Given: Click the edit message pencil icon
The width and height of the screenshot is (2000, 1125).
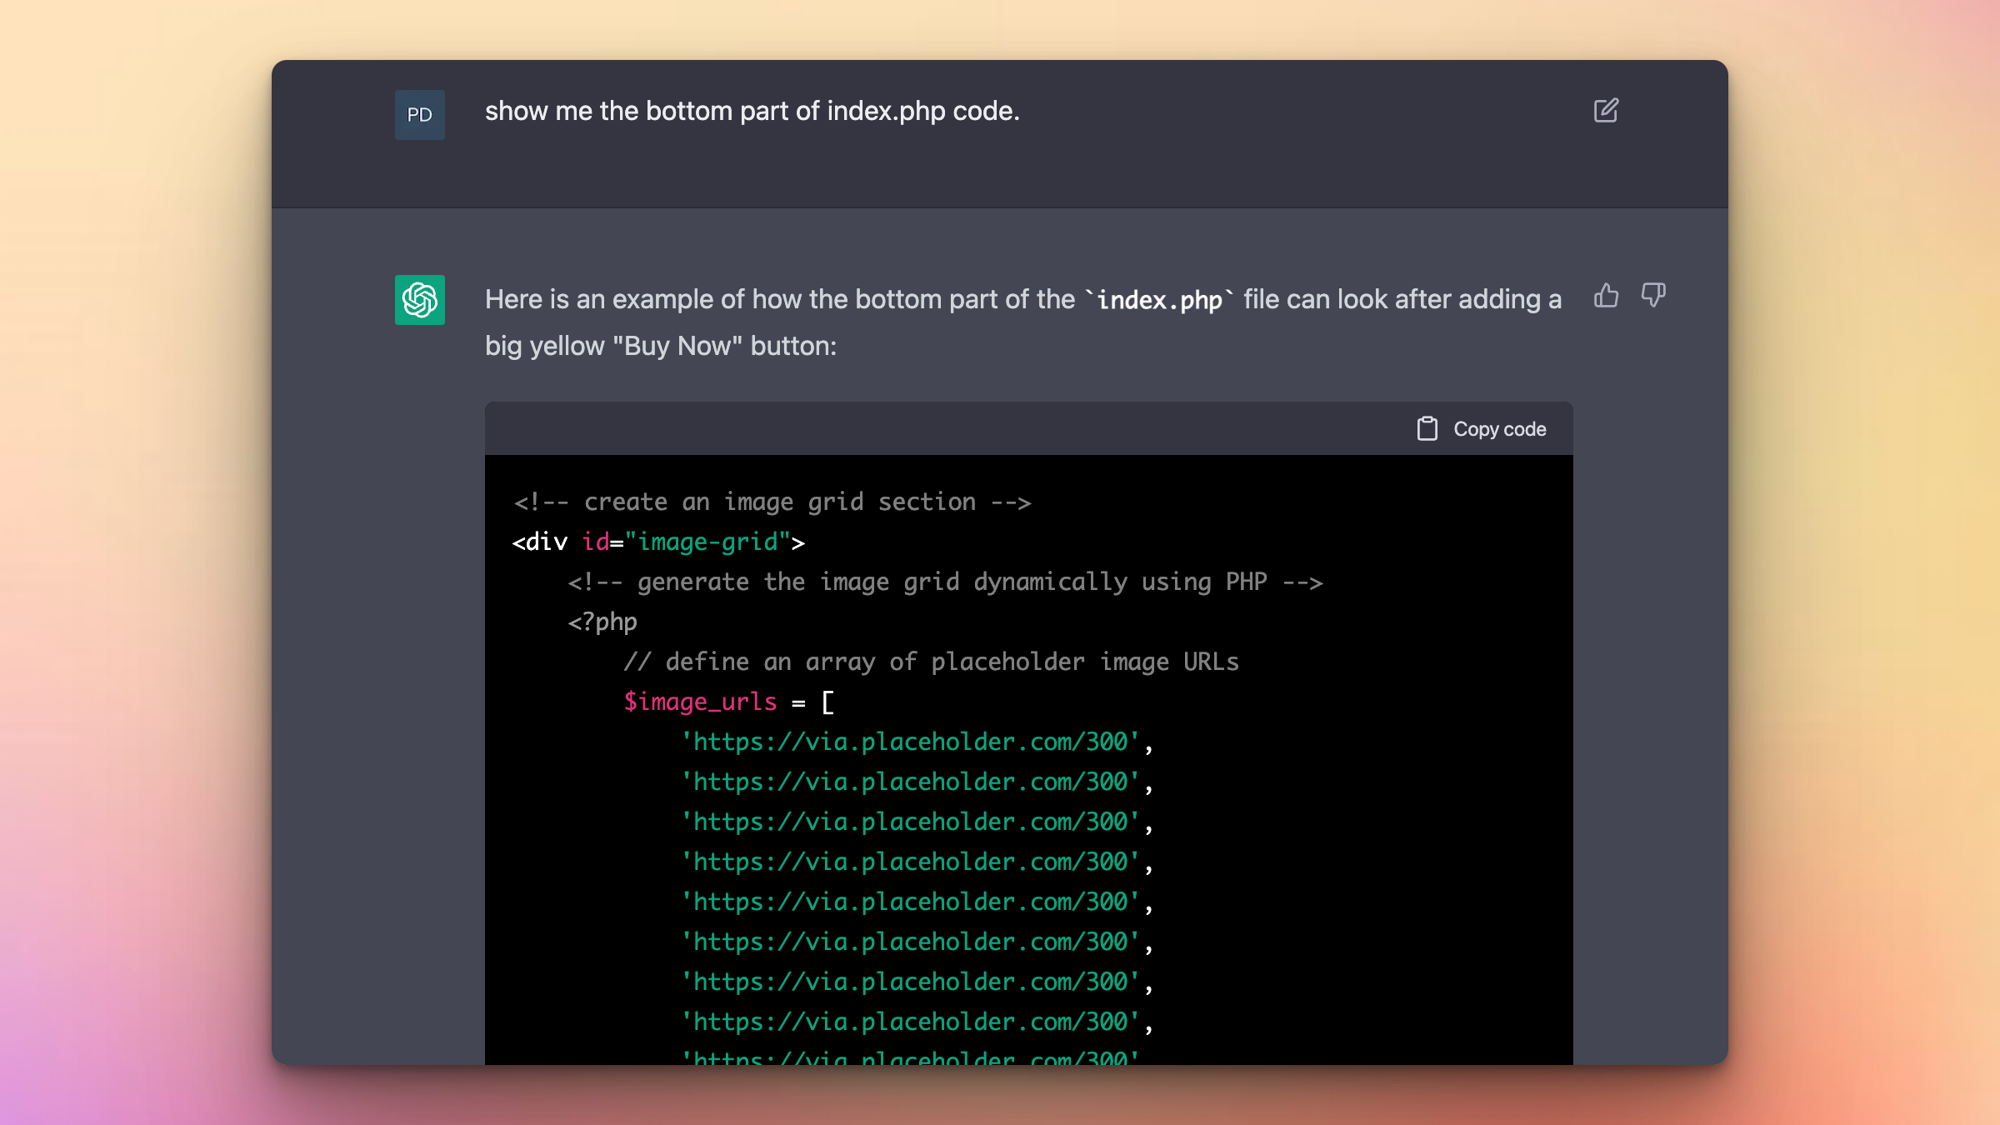Looking at the screenshot, I should click(x=1606, y=111).
